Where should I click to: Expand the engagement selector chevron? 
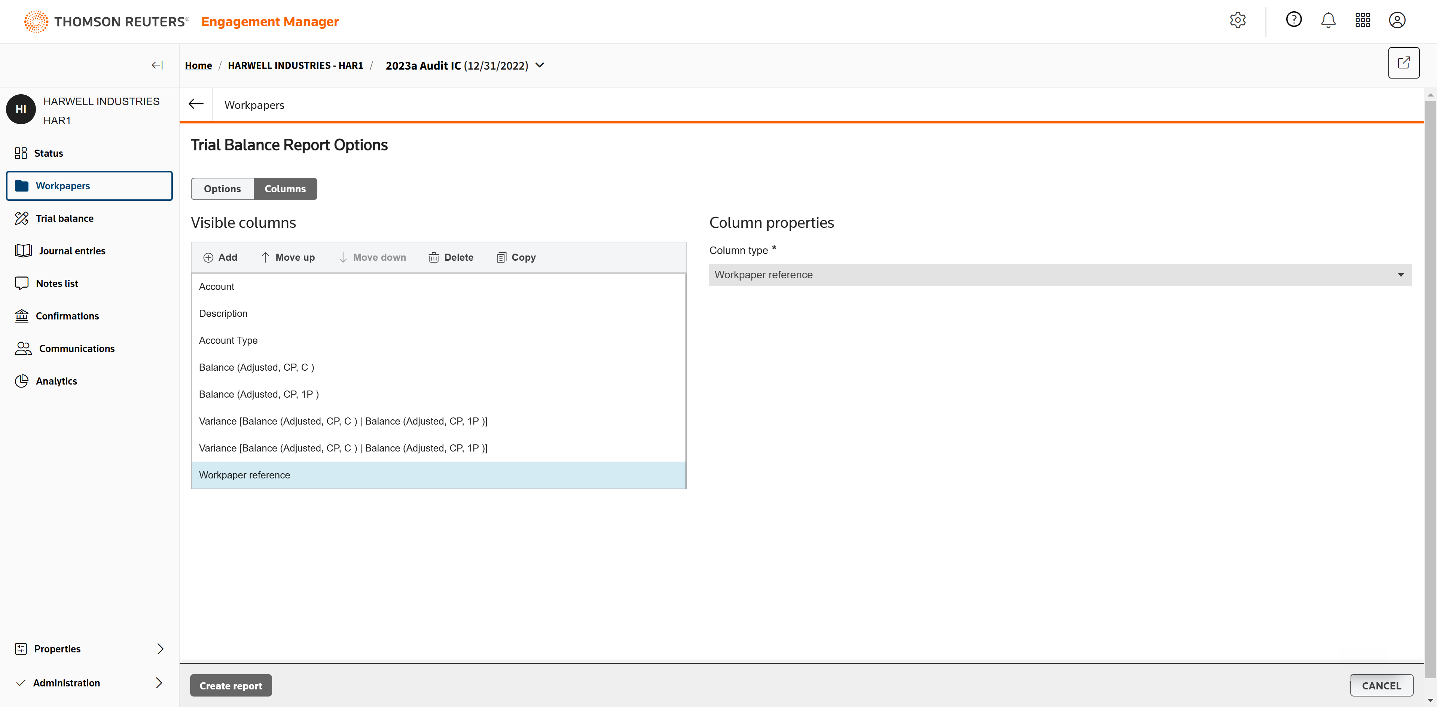point(539,65)
